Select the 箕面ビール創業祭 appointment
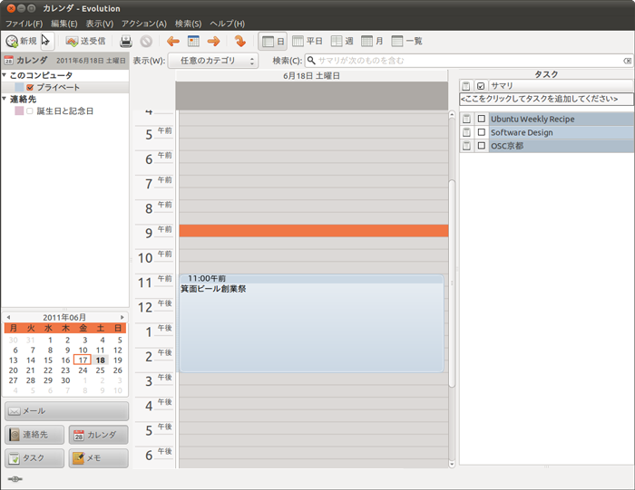 (x=311, y=323)
